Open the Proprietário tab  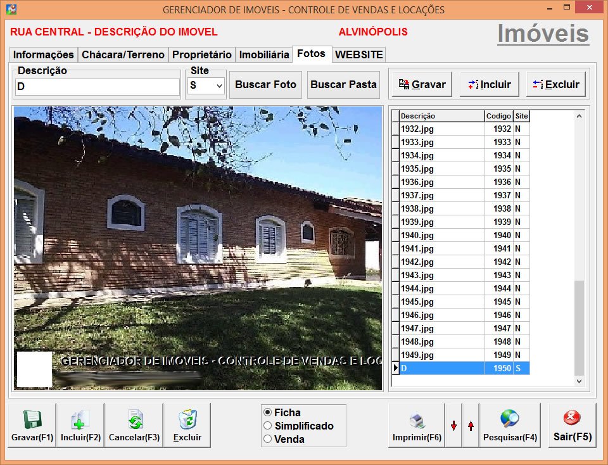pyautogui.click(x=201, y=54)
